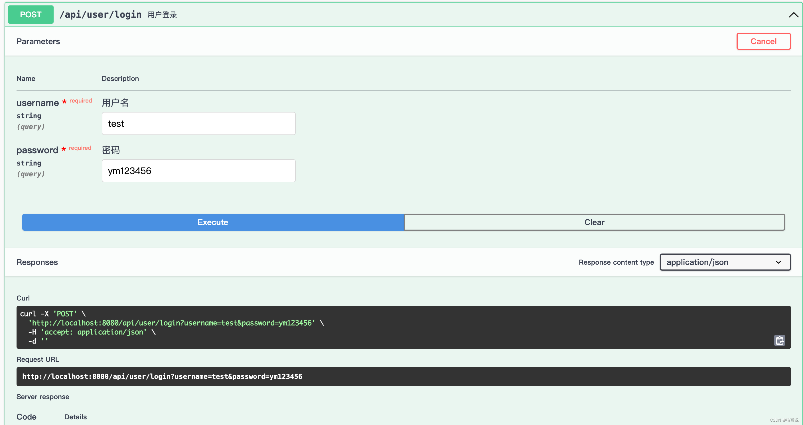Focus the password input containing ym123456
Screen dimensions: 803x425
(x=198, y=171)
